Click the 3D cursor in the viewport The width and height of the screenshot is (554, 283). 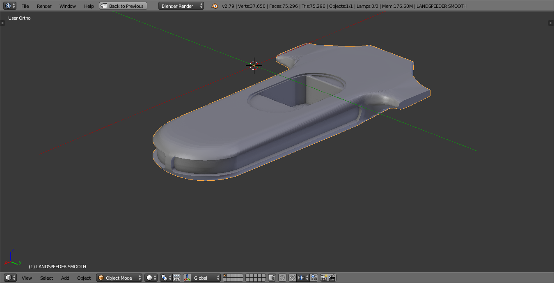(x=254, y=65)
